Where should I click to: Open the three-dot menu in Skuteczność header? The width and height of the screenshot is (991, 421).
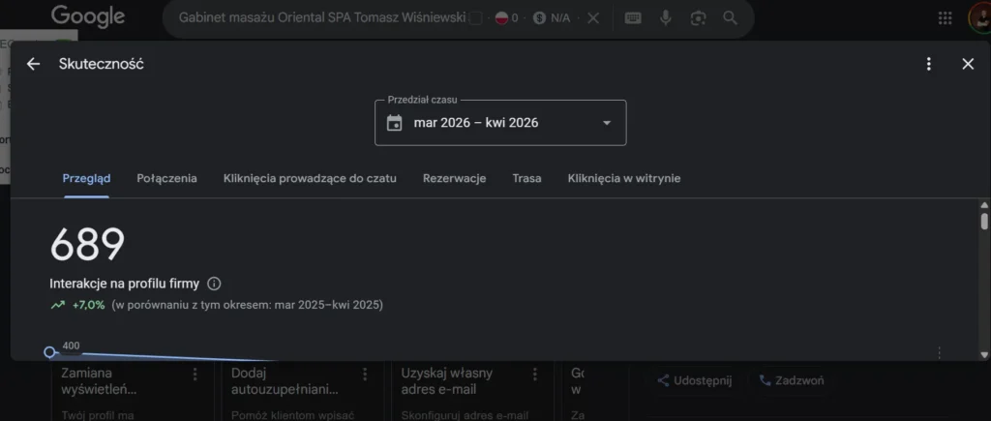(x=928, y=64)
